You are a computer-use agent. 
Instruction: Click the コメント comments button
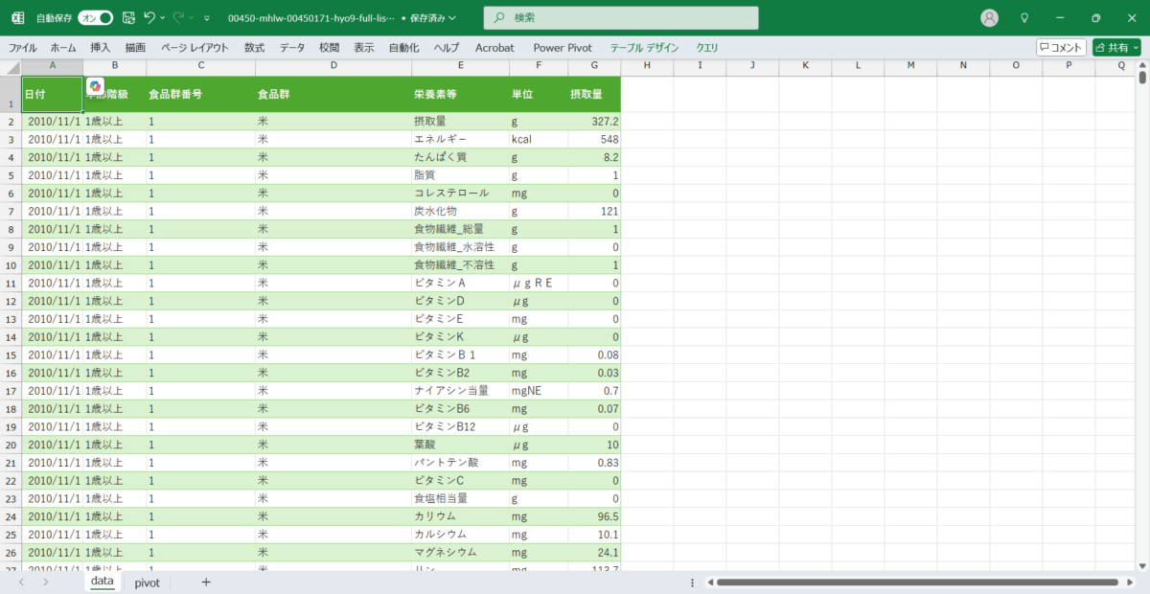click(1061, 47)
